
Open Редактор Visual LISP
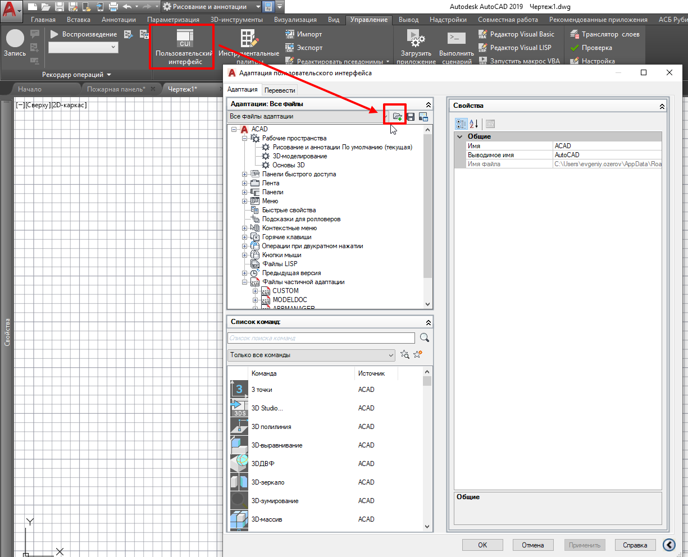[x=515, y=48]
